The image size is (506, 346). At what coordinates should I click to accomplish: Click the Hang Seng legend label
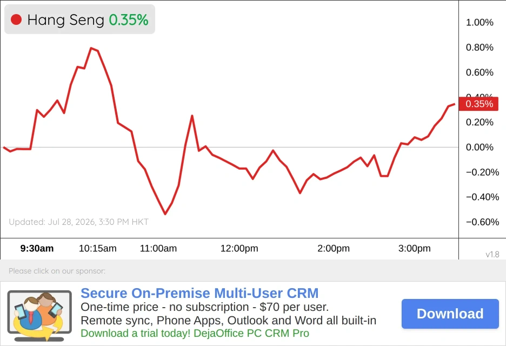coord(66,20)
